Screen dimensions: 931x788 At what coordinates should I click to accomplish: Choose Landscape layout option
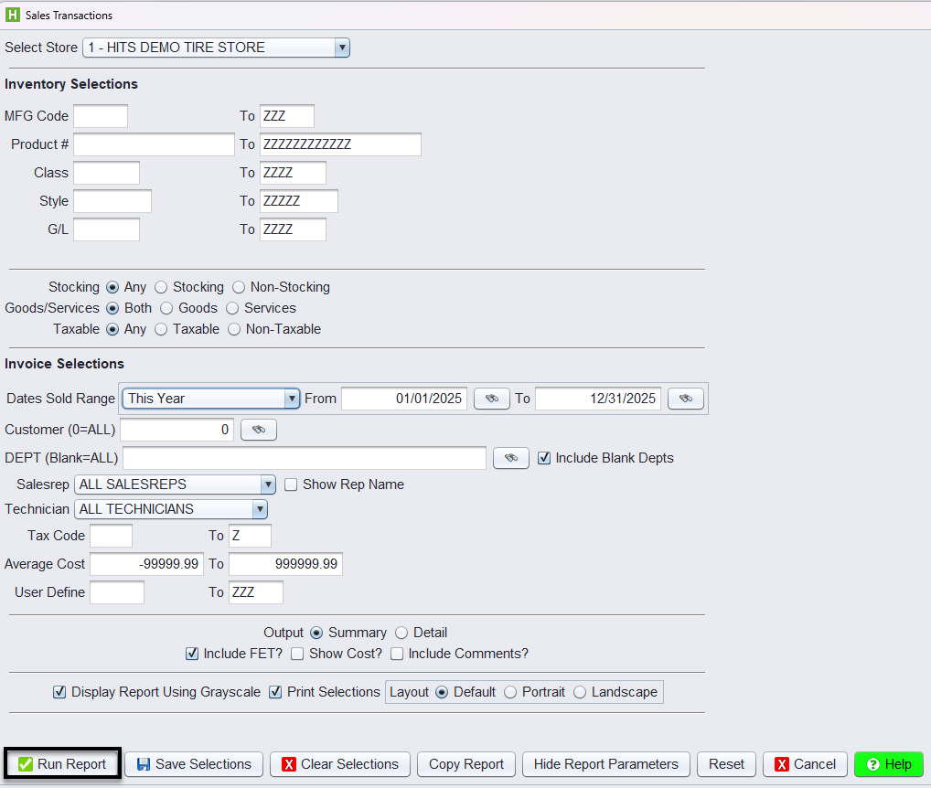pyautogui.click(x=580, y=692)
